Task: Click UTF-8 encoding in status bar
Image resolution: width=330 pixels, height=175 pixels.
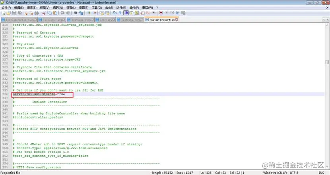Action: pyautogui.click(x=294, y=173)
